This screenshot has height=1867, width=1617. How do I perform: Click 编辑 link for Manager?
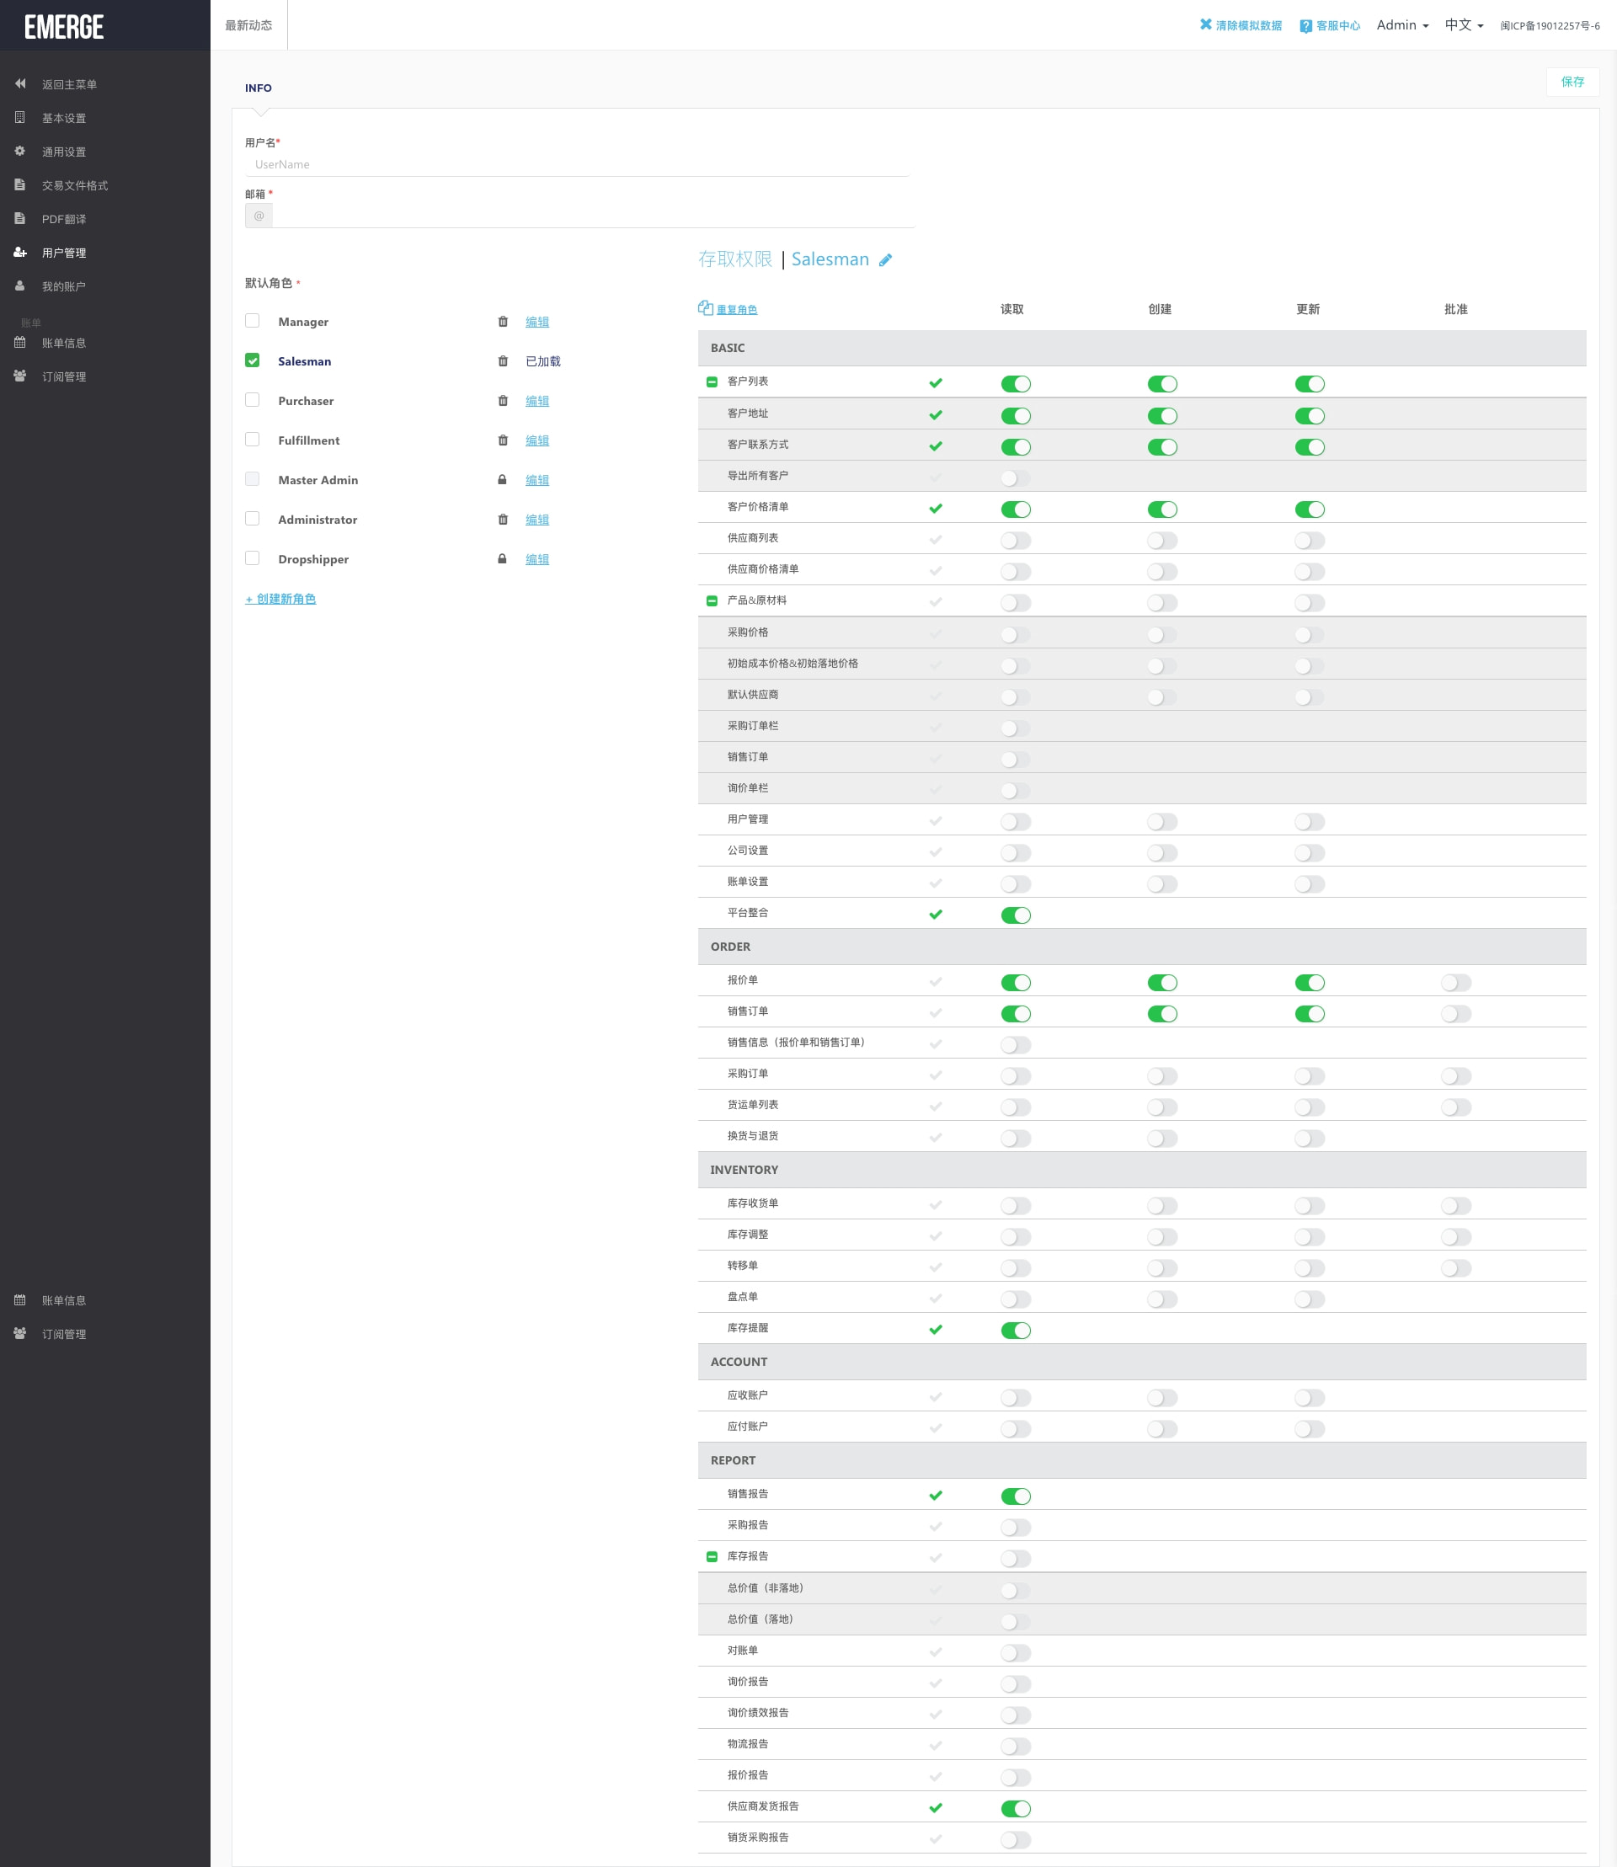click(537, 323)
